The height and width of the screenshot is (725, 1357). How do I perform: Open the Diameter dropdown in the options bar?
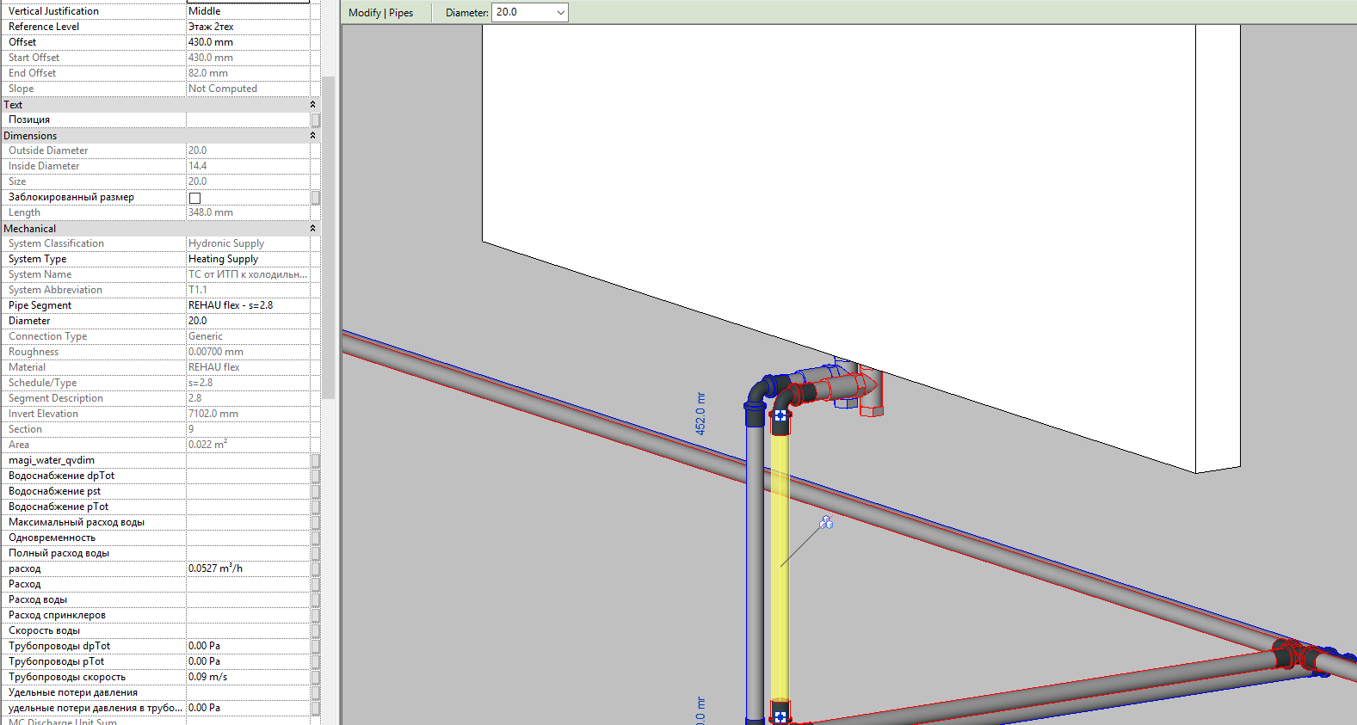click(561, 12)
